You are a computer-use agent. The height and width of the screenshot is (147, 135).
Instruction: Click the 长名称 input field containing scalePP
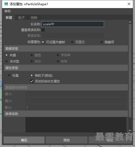pos(73,24)
